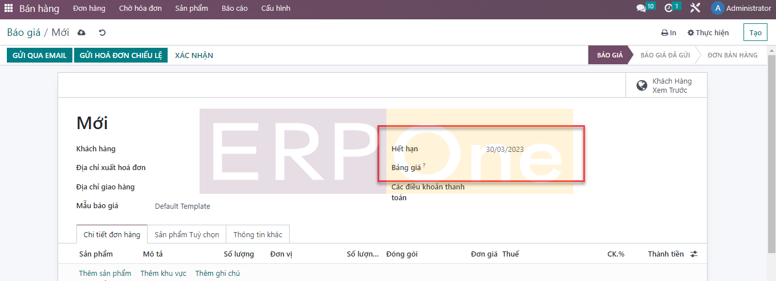Screen dimensions: 776x281
Task: Click the Xác nhận button
Action: (x=194, y=55)
